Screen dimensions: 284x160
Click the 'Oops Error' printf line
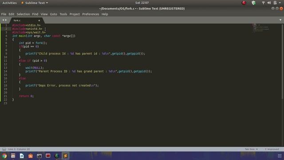[62, 86]
